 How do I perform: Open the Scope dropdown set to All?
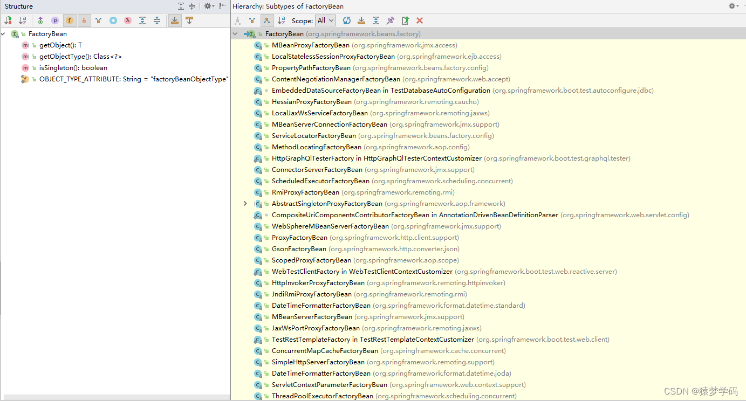tap(326, 20)
